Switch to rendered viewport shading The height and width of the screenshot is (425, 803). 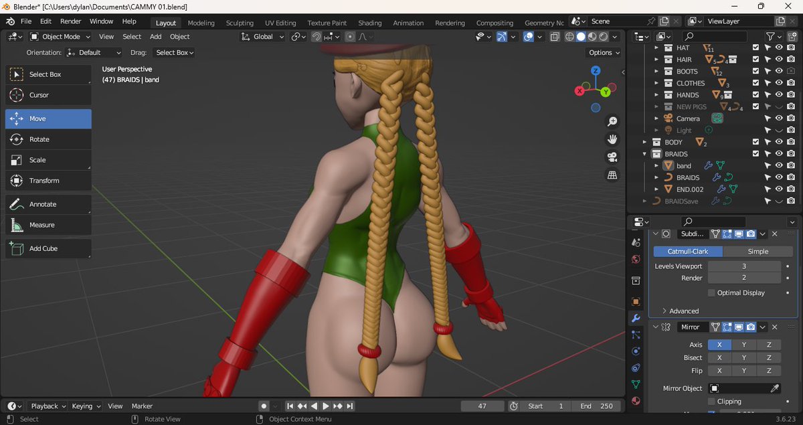pos(603,37)
